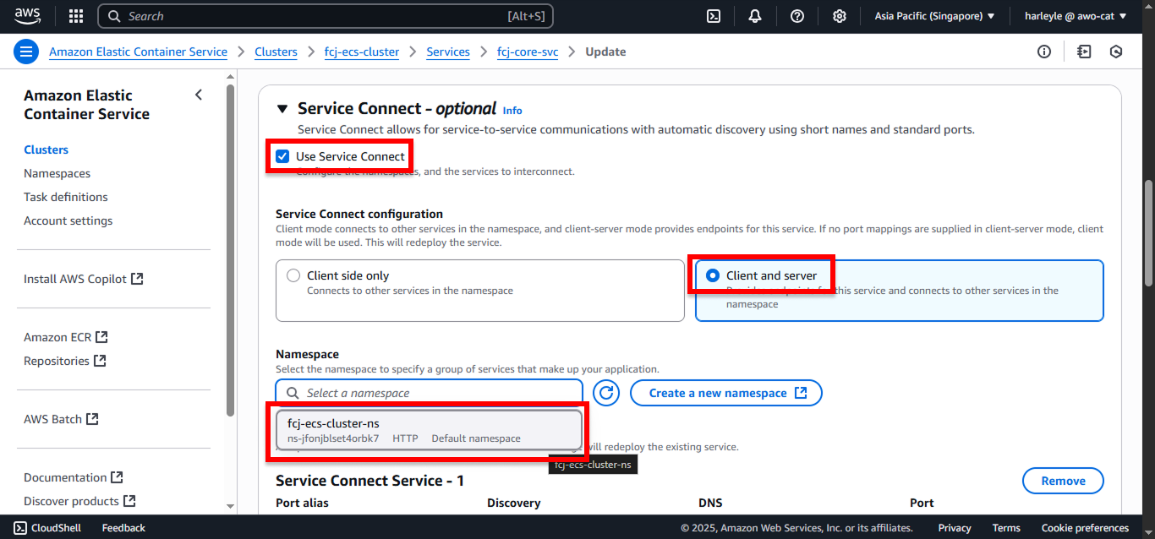1155x539 pixels.
Task: Open Namespaces in the sidebar
Action: point(57,173)
